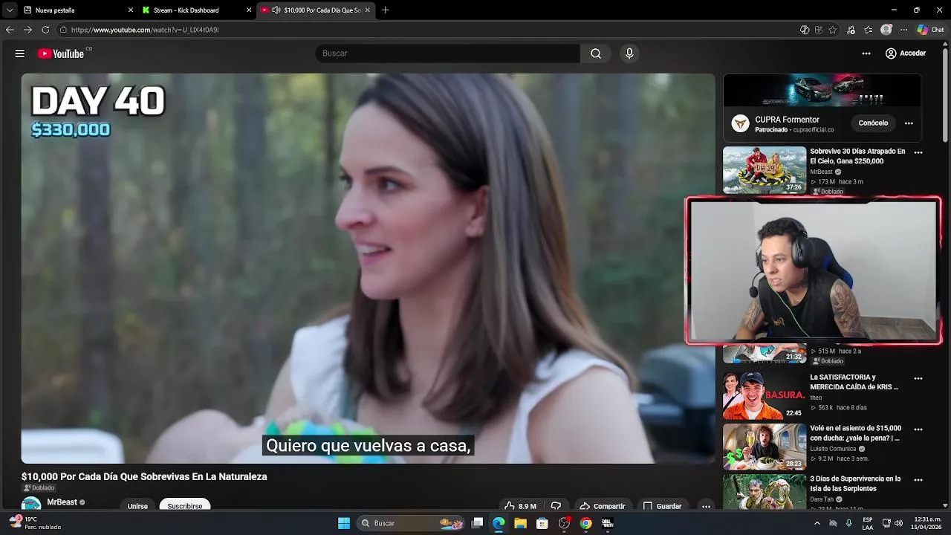The width and height of the screenshot is (951, 535).
Task: Open the media control music note icon
Action: coord(851,30)
